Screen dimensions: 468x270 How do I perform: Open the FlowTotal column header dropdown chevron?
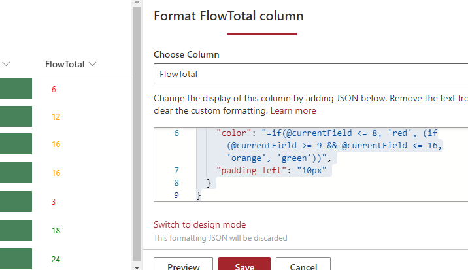click(92, 64)
